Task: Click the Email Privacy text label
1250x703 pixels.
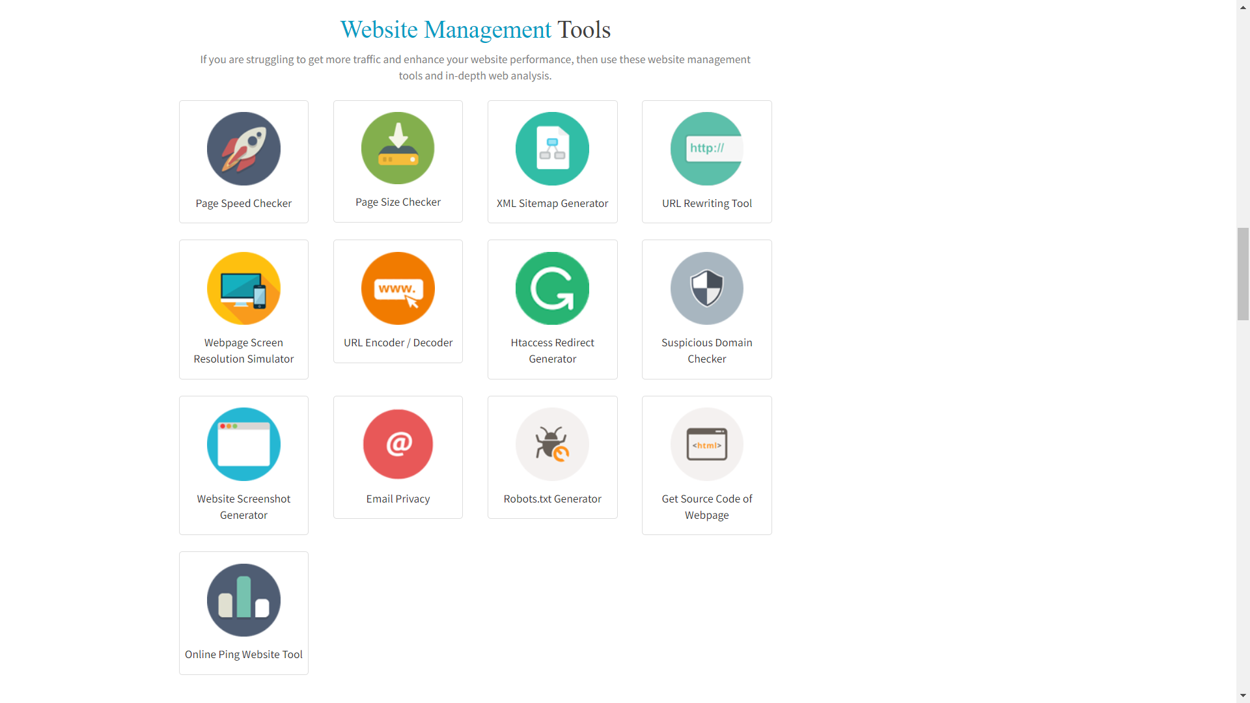Action: [398, 499]
